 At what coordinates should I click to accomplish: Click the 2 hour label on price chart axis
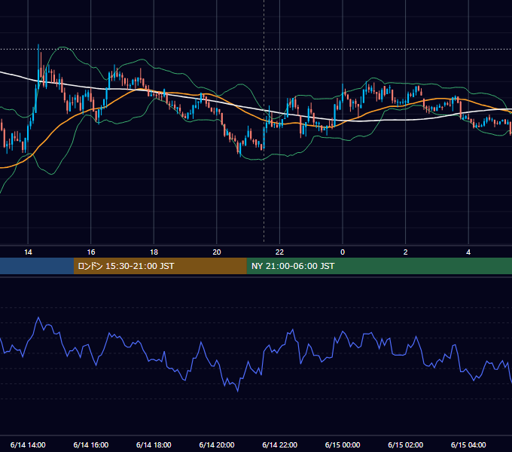[x=406, y=252]
